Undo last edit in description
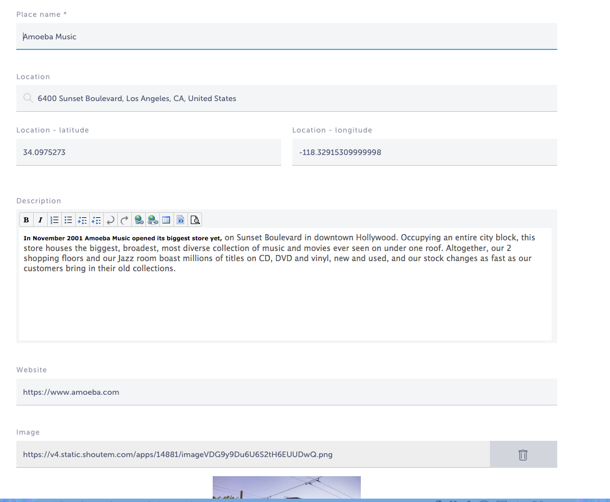 [111, 220]
